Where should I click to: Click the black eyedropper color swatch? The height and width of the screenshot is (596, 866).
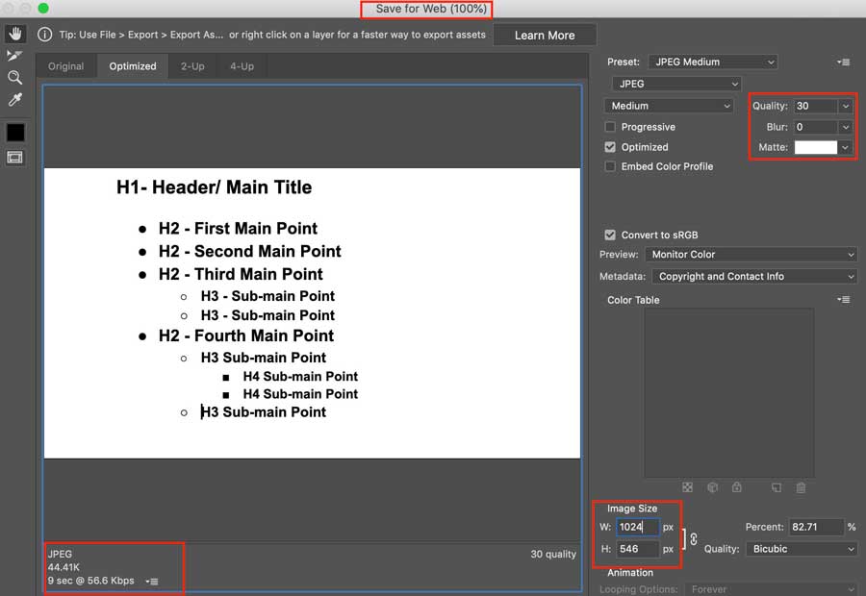point(15,132)
